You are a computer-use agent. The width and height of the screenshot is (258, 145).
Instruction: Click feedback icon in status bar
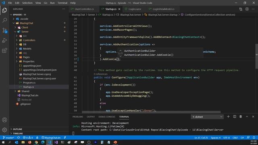pos(248,138)
